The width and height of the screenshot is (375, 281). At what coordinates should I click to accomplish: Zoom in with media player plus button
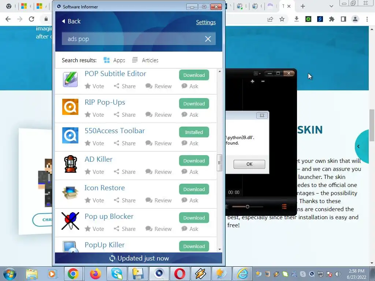252,82
